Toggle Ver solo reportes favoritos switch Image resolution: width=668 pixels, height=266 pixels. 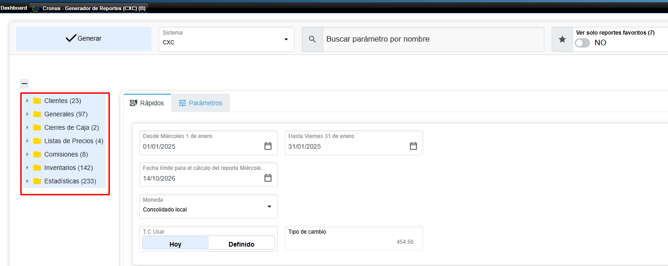click(x=582, y=42)
